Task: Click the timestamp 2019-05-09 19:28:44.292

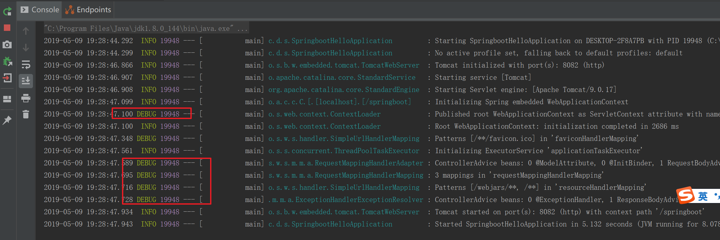Action: [88, 41]
